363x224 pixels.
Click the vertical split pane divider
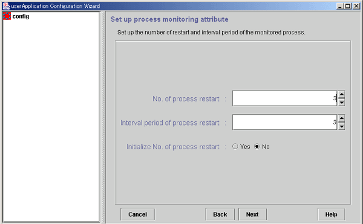coord(103,117)
